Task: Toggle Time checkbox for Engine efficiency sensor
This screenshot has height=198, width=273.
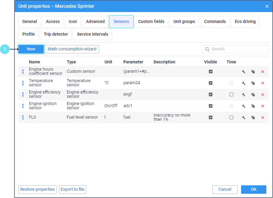Action: click(x=231, y=94)
